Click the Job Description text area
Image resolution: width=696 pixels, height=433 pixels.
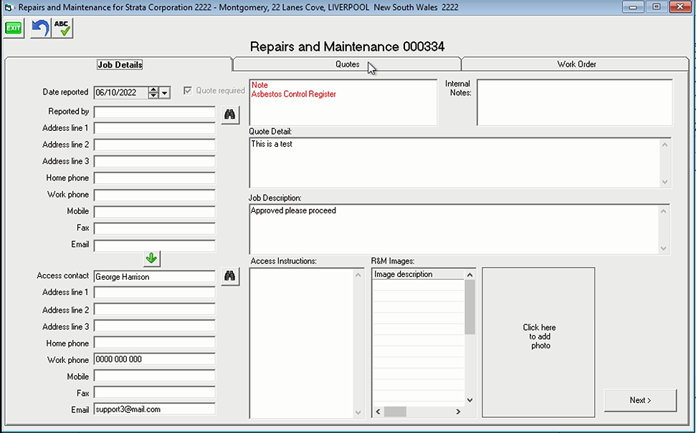(x=454, y=229)
